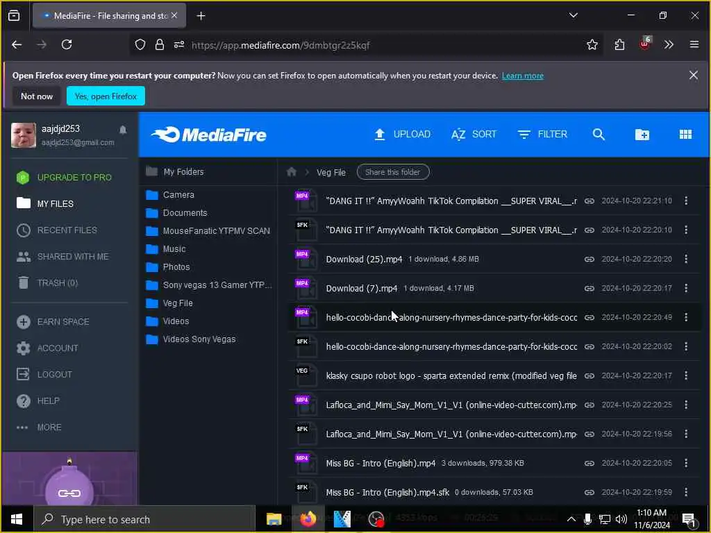This screenshot has height=533, width=711.
Task: Open the Filter options
Action: coord(542,134)
